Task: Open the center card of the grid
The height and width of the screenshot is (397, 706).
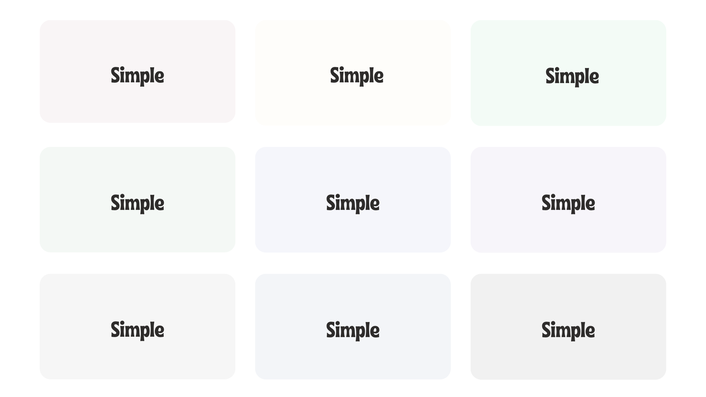Action: pos(353,200)
